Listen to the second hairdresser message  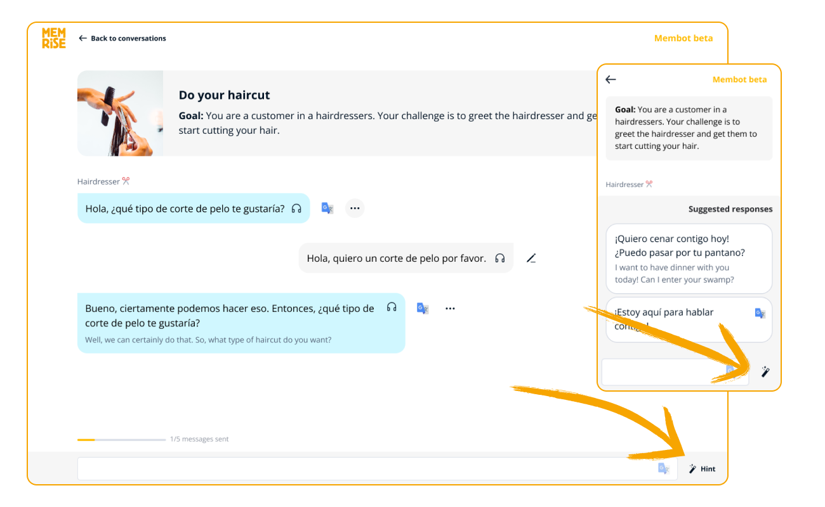[x=392, y=307]
